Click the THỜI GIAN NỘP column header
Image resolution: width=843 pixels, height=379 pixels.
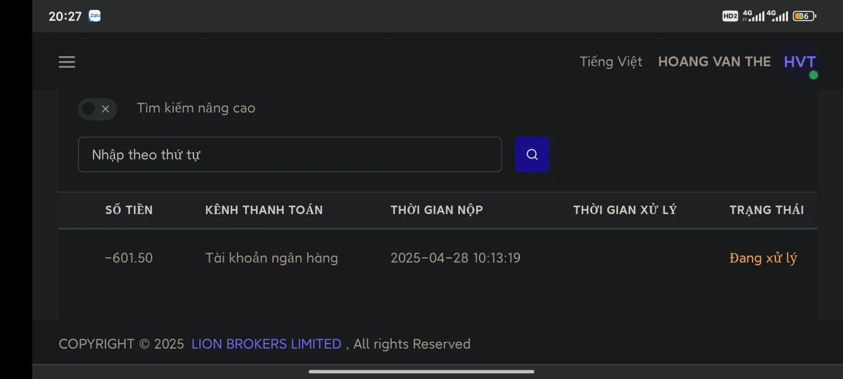pos(437,210)
